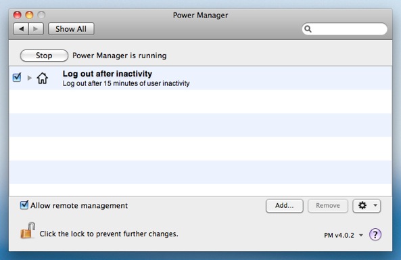Select the Log out after inactivity title
The height and width of the screenshot is (260, 401).
pos(107,74)
